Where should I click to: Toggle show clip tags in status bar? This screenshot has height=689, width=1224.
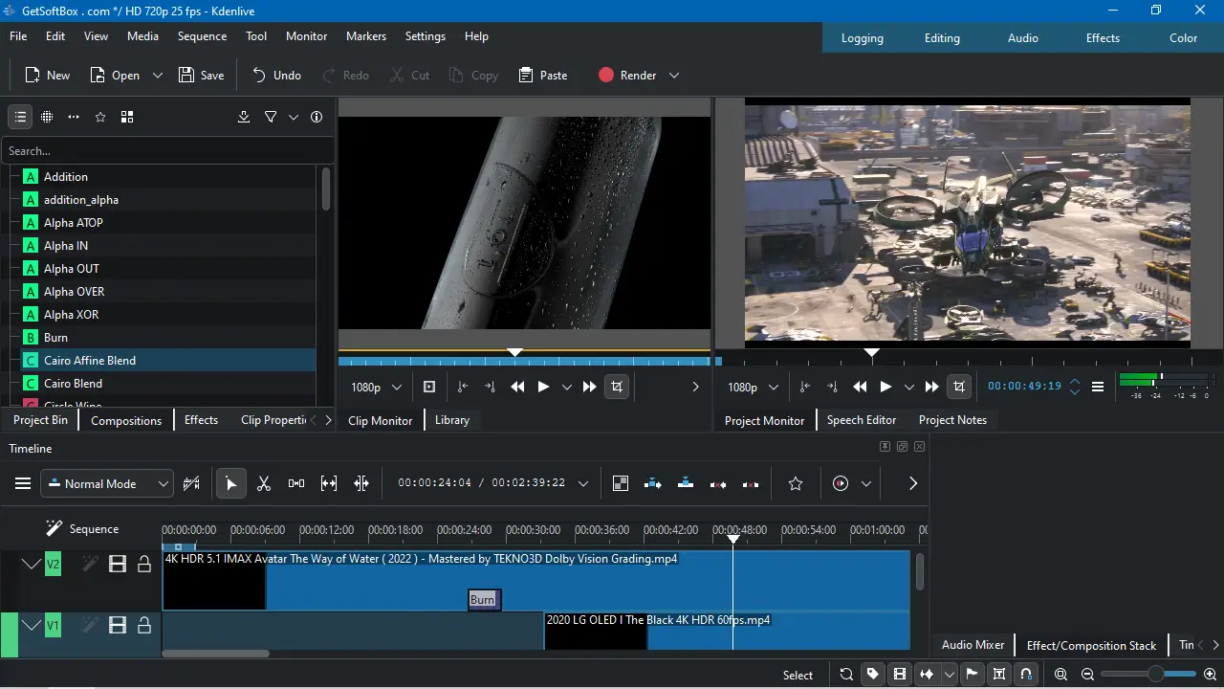[873, 675]
